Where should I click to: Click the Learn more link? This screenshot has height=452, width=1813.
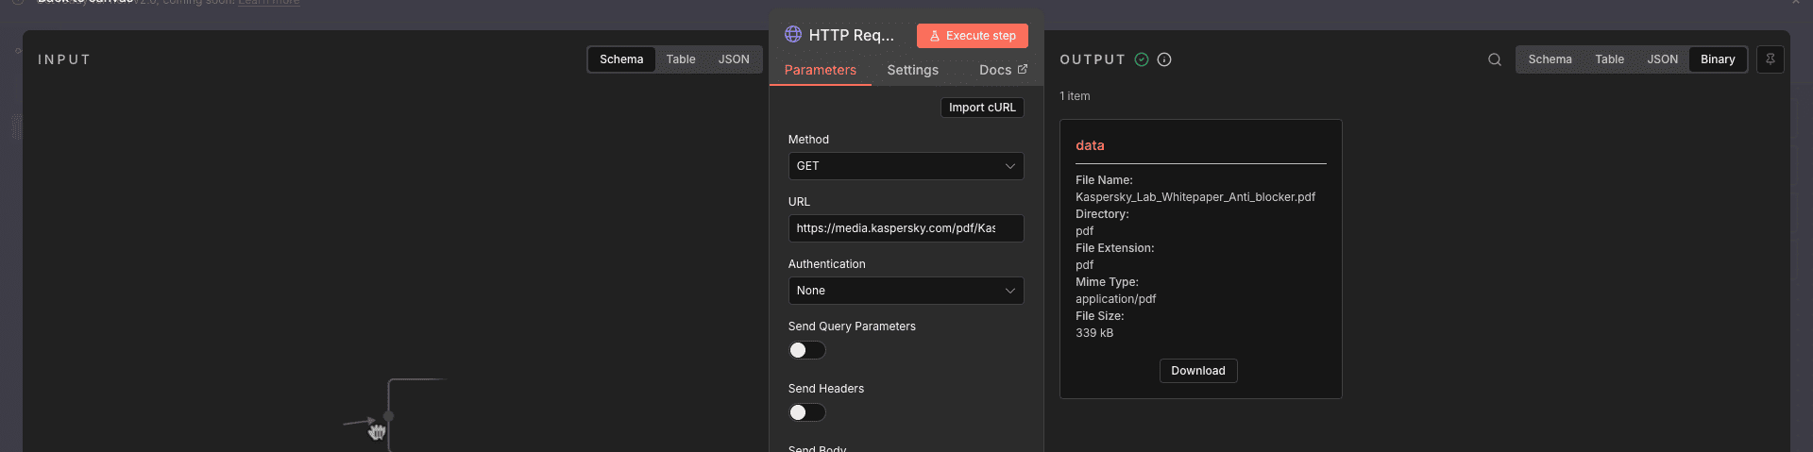269,3
